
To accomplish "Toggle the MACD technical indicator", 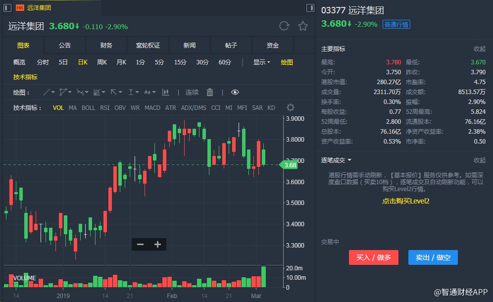I will tap(152, 108).
